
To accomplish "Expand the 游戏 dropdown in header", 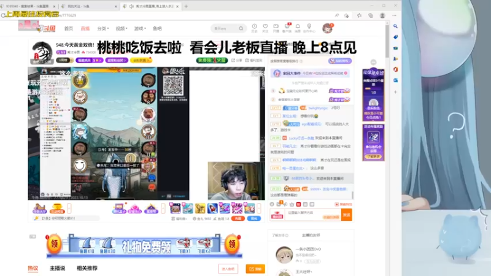I will (140, 28).
